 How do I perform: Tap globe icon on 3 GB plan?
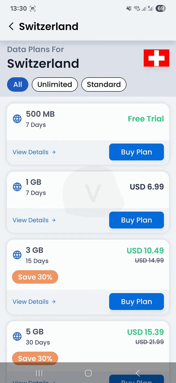pyautogui.click(x=17, y=255)
